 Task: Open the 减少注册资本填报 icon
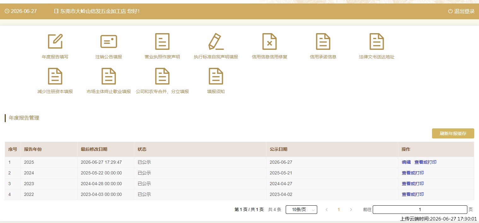[55, 76]
